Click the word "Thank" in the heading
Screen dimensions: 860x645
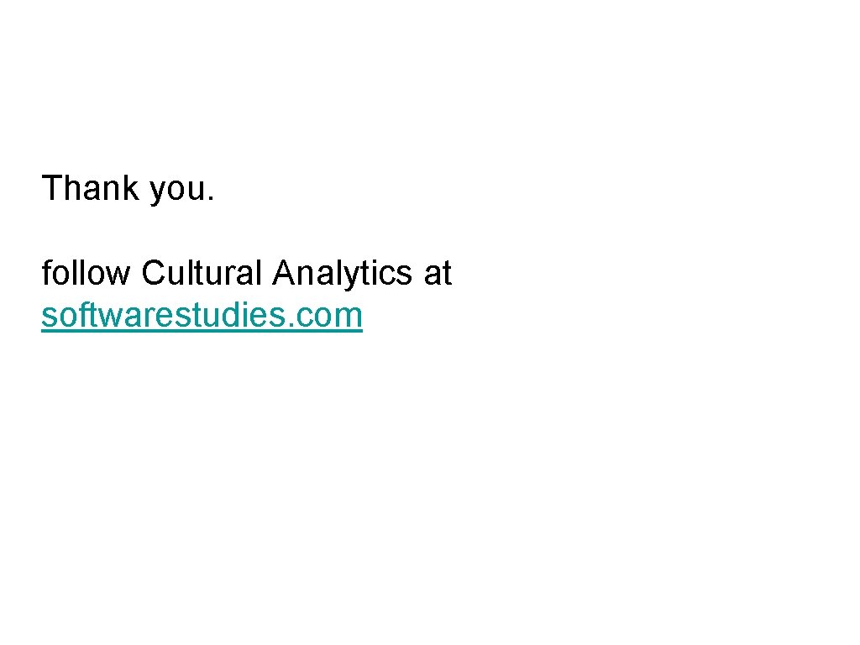(90, 188)
